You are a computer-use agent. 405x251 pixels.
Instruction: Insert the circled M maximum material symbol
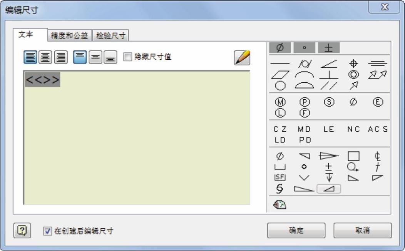[280, 102]
